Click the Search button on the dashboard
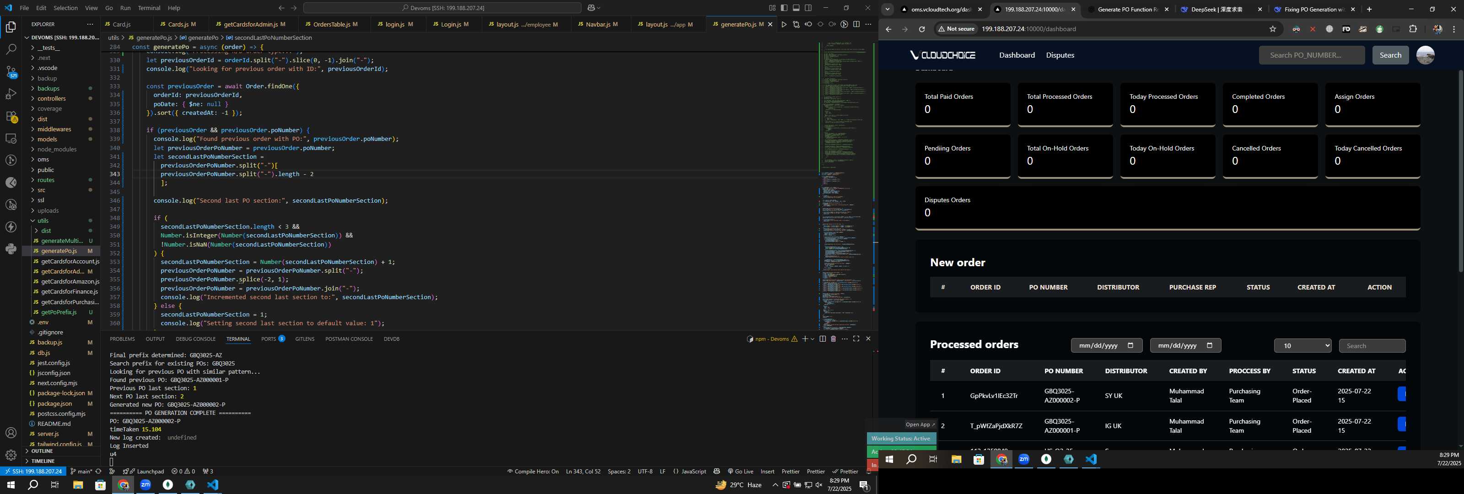The width and height of the screenshot is (1464, 494). coord(1390,55)
